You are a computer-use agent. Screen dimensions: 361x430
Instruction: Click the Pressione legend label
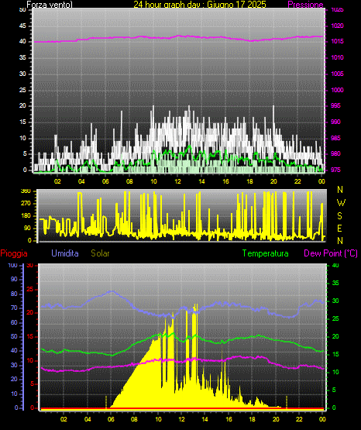pos(305,5)
